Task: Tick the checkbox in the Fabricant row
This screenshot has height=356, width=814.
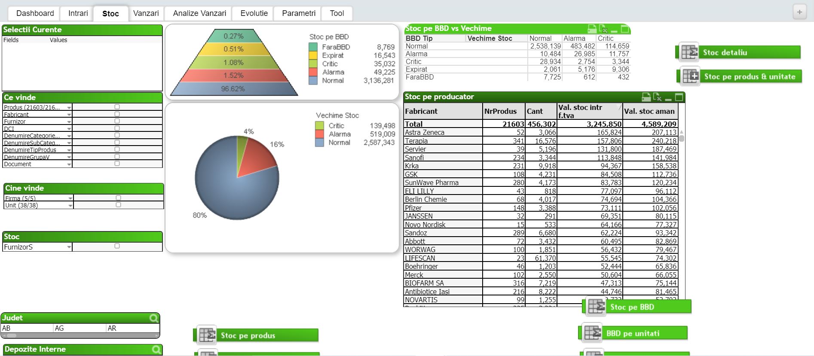Action: point(117,114)
